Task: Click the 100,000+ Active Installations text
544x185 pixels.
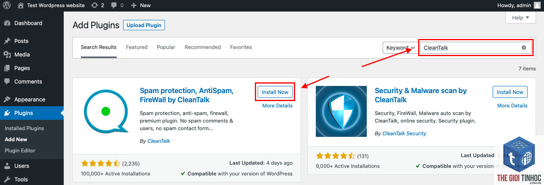Action: pyautogui.click(x=115, y=173)
